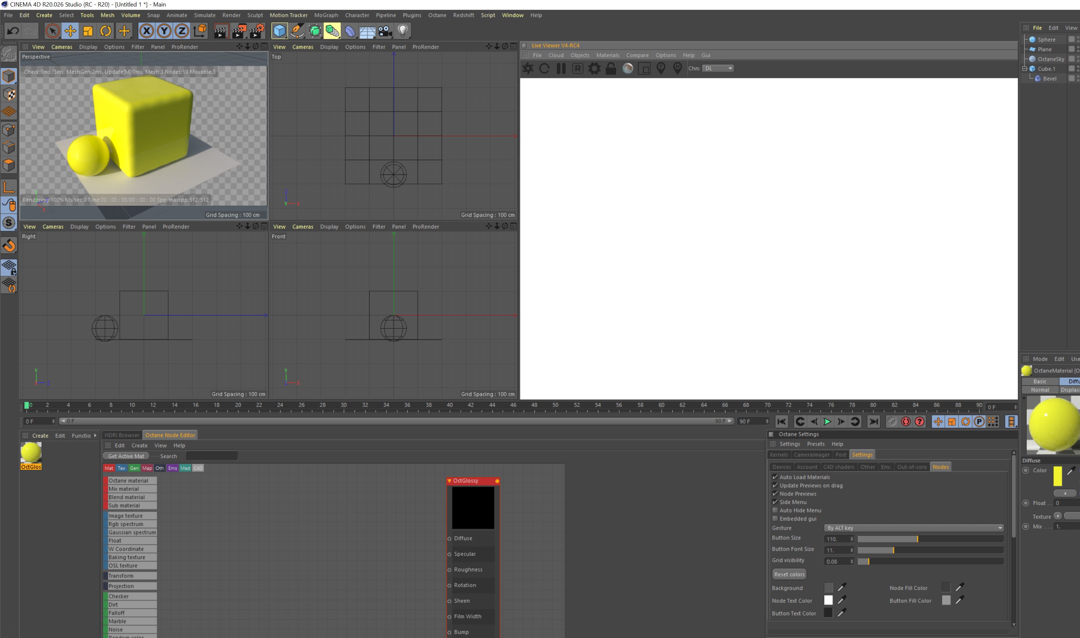The width and height of the screenshot is (1080, 638).
Task: Open Live Viewer settings gear icon
Action: (594, 68)
